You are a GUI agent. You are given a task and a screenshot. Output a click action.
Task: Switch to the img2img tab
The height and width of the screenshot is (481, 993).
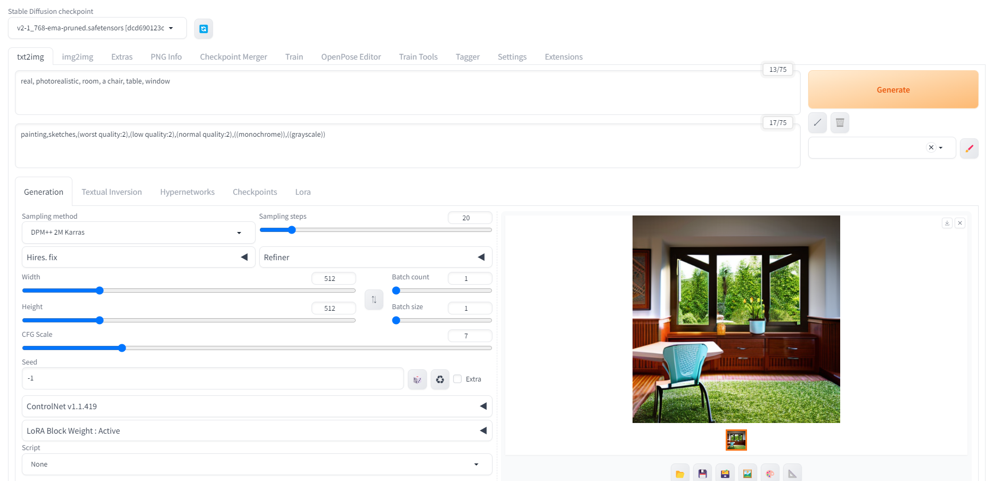click(x=78, y=57)
